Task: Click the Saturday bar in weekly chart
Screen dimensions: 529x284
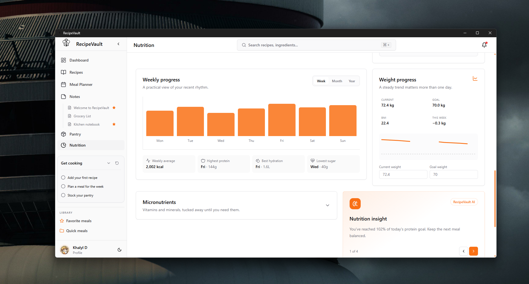Action: click(312, 122)
